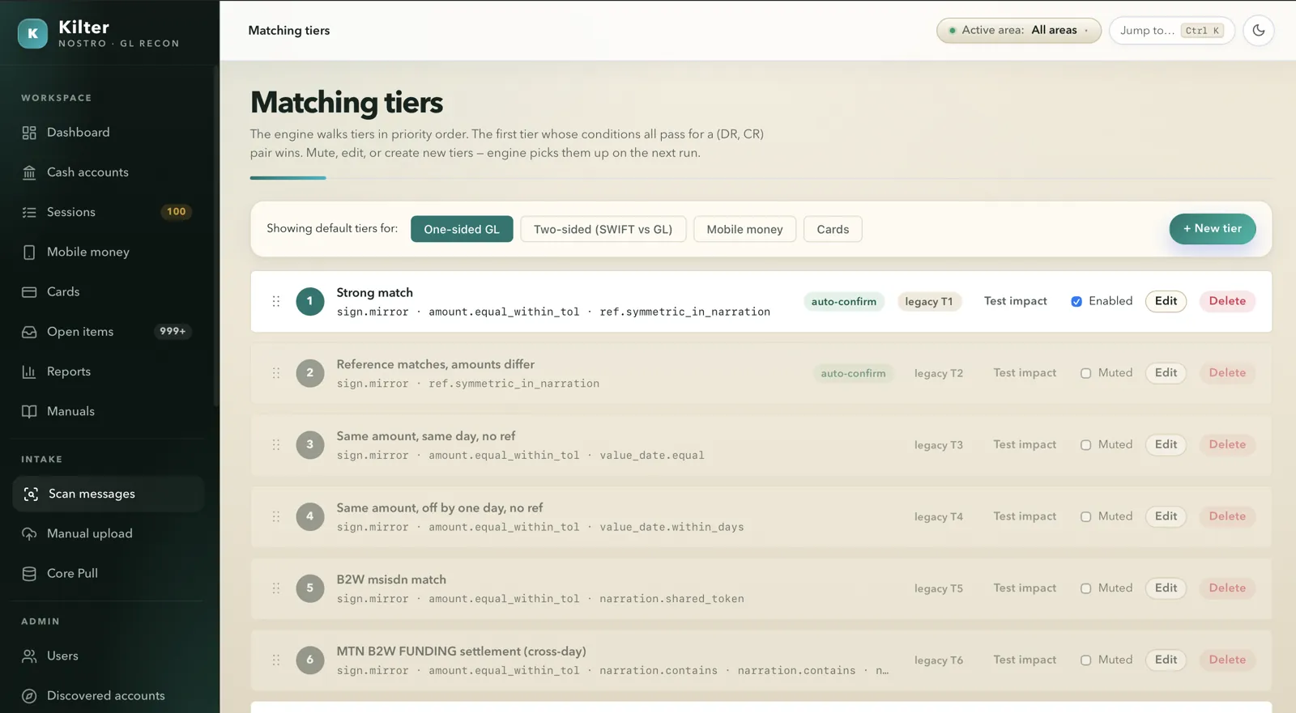Click the Jump to… search field

(x=1171, y=31)
